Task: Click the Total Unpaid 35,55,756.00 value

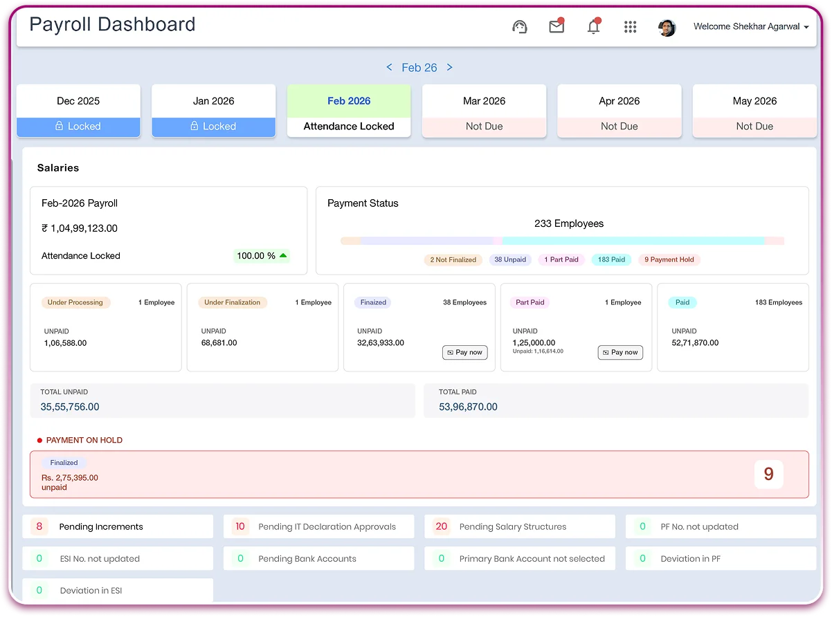Action: pyautogui.click(x=70, y=407)
